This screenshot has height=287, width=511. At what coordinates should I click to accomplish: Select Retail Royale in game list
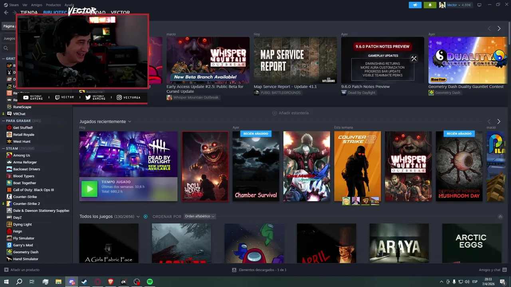click(24, 135)
